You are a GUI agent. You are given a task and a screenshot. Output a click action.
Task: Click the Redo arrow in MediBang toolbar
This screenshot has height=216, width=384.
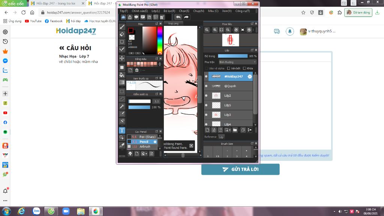click(x=186, y=17)
